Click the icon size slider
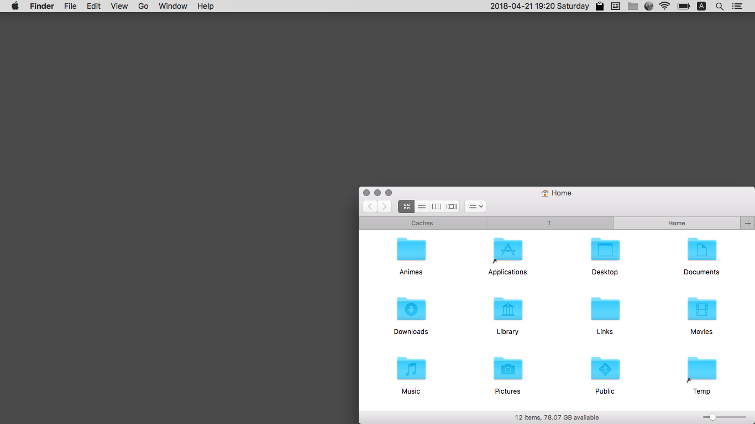The image size is (755, 424). click(724, 417)
